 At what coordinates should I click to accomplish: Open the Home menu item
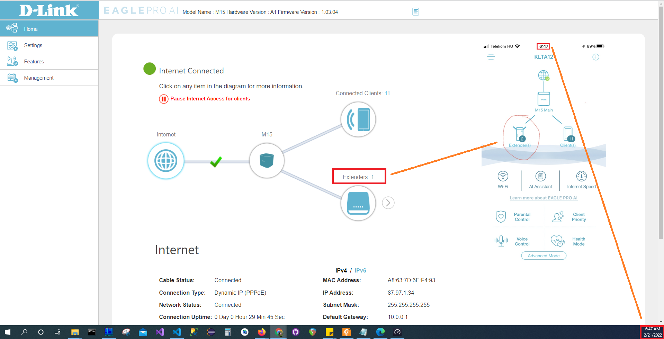pyautogui.click(x=49, y=29)
